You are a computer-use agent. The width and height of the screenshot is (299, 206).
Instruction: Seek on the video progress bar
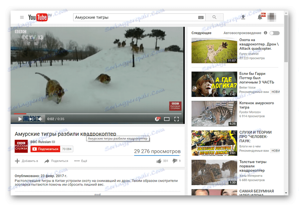[97, 114]
